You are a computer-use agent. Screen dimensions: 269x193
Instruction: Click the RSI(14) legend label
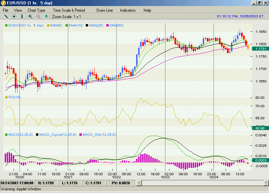14,97
